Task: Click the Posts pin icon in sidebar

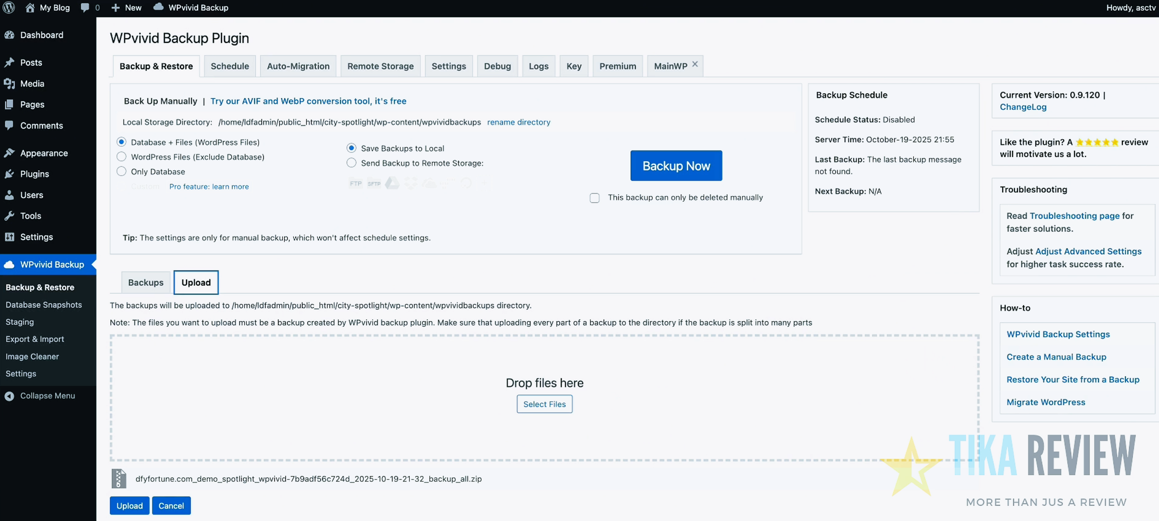Action: coord(9,62)
